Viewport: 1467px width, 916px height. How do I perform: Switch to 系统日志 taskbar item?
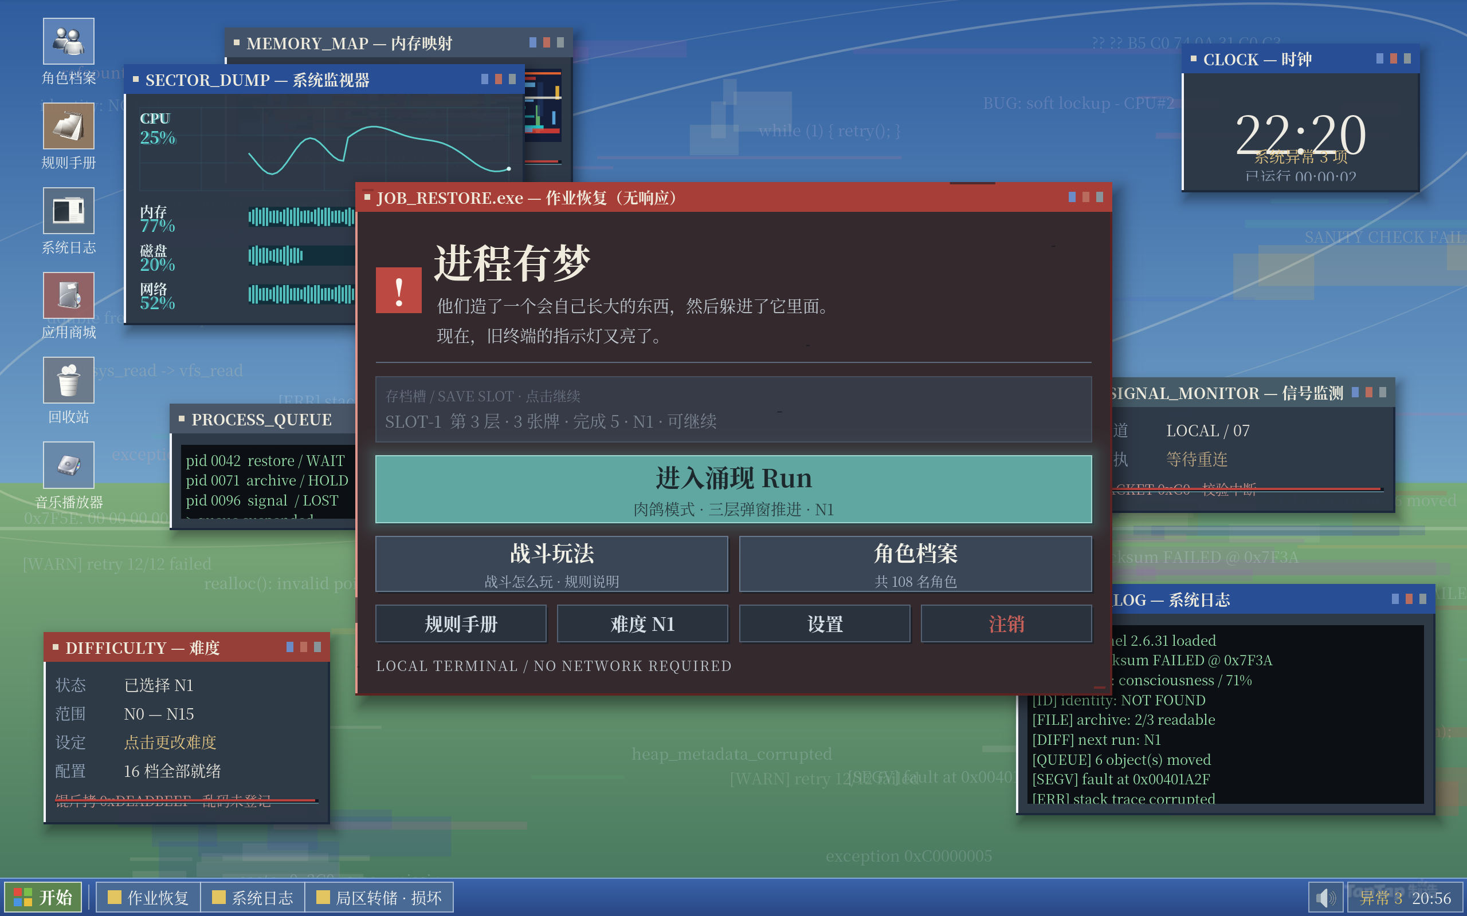click(x=253, y=897)
